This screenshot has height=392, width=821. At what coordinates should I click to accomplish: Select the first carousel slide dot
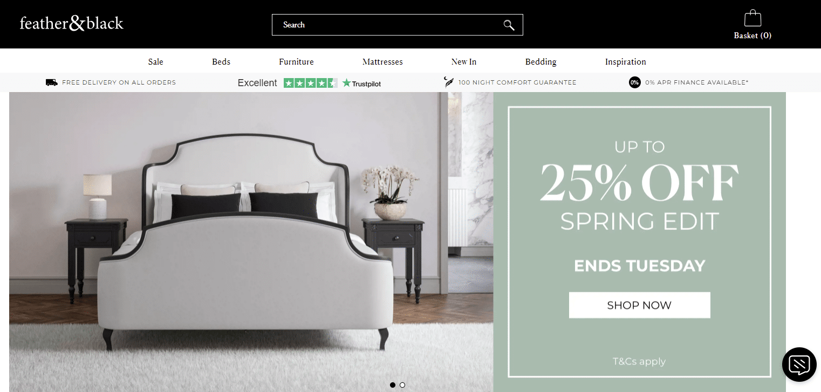click(392, 385)
